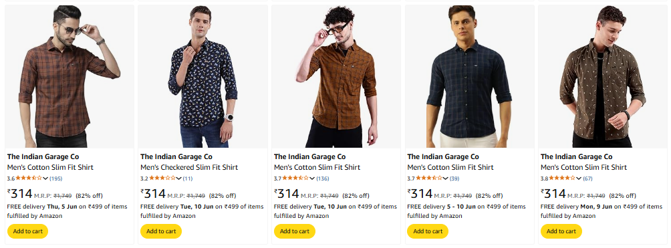Expand rating chevron next to 3.2 stars

click(x=179, y=178)
